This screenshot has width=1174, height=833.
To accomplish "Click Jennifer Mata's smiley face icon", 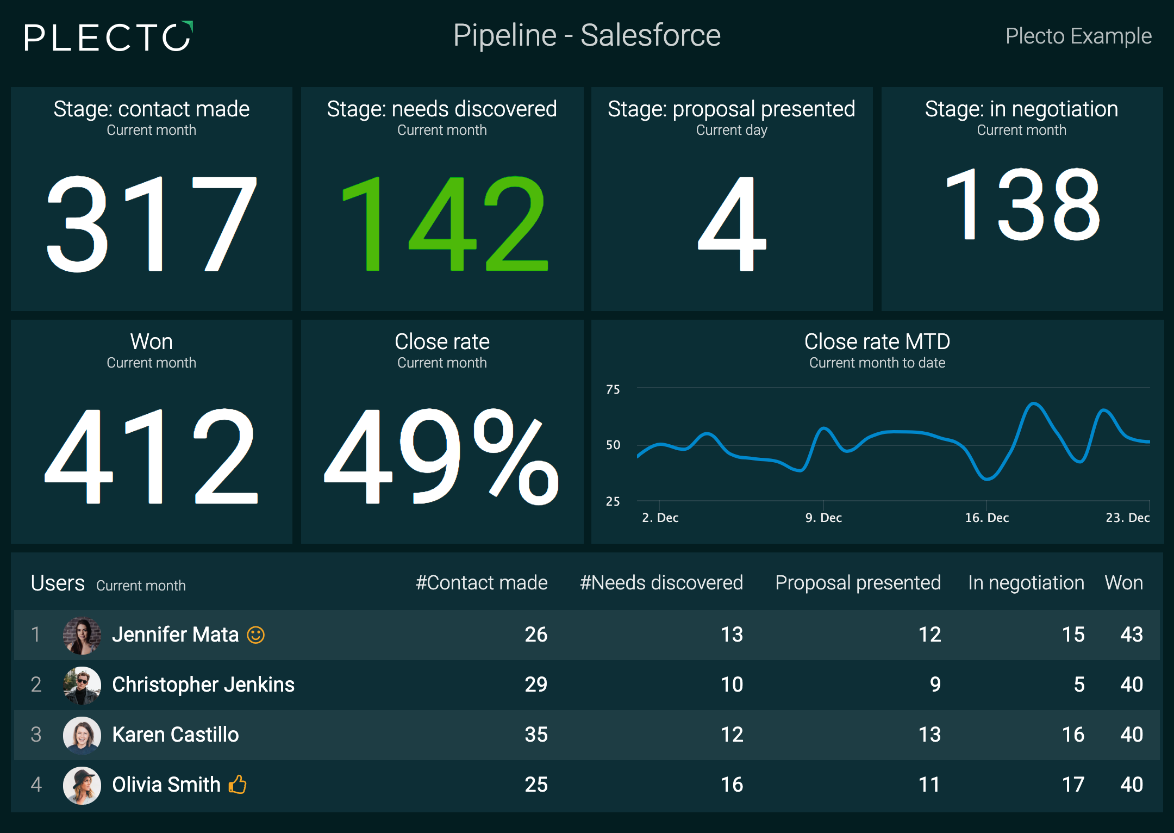I will point(255,635).
